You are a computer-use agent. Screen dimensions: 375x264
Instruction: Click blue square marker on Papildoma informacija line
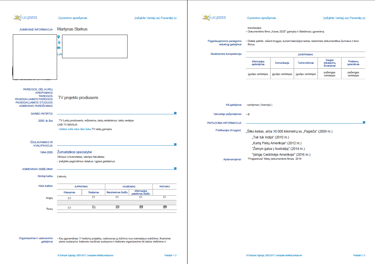tap(364, 122)
